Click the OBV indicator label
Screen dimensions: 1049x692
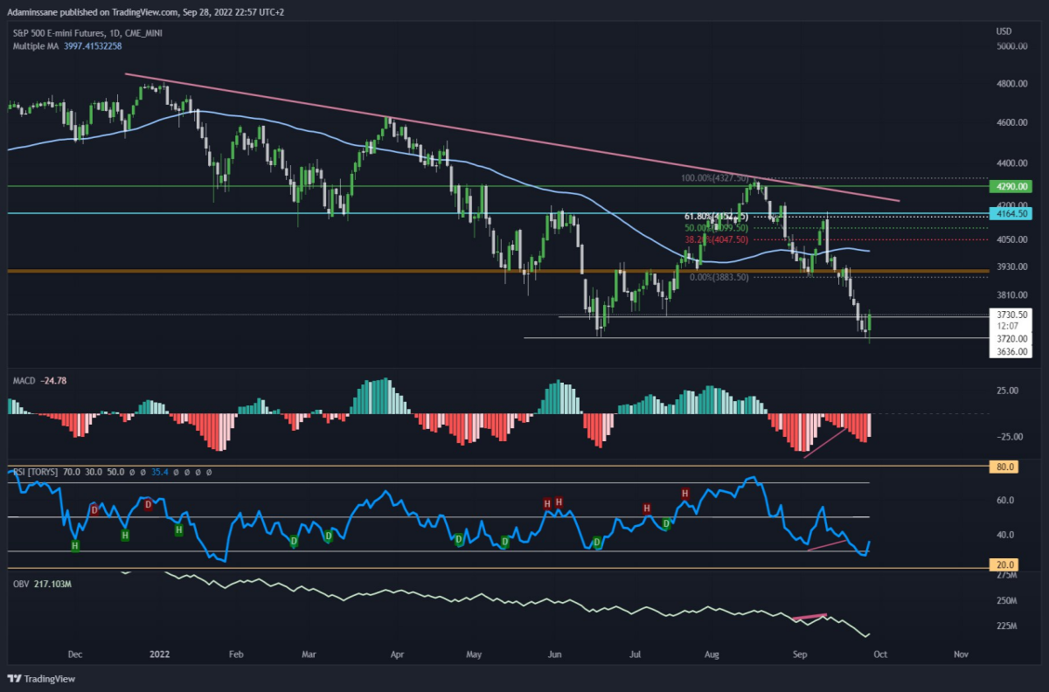[x=20, y=582]
